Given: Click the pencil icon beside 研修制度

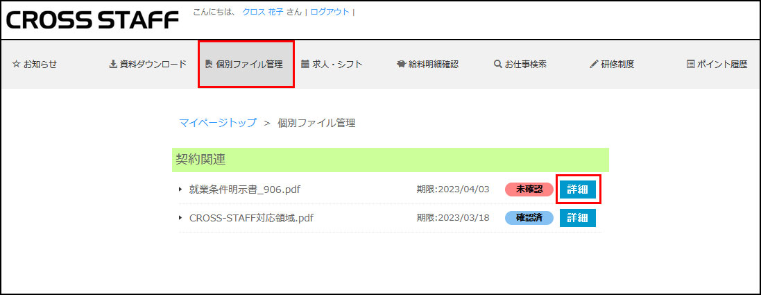Looking at the screenshot, I should [x=594, y=64].
